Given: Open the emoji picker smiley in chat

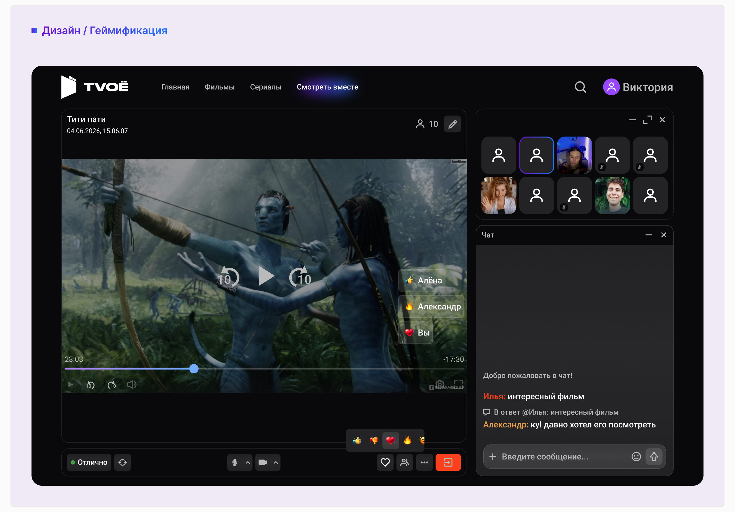Looking at the screenshot, I should point(636,457).
